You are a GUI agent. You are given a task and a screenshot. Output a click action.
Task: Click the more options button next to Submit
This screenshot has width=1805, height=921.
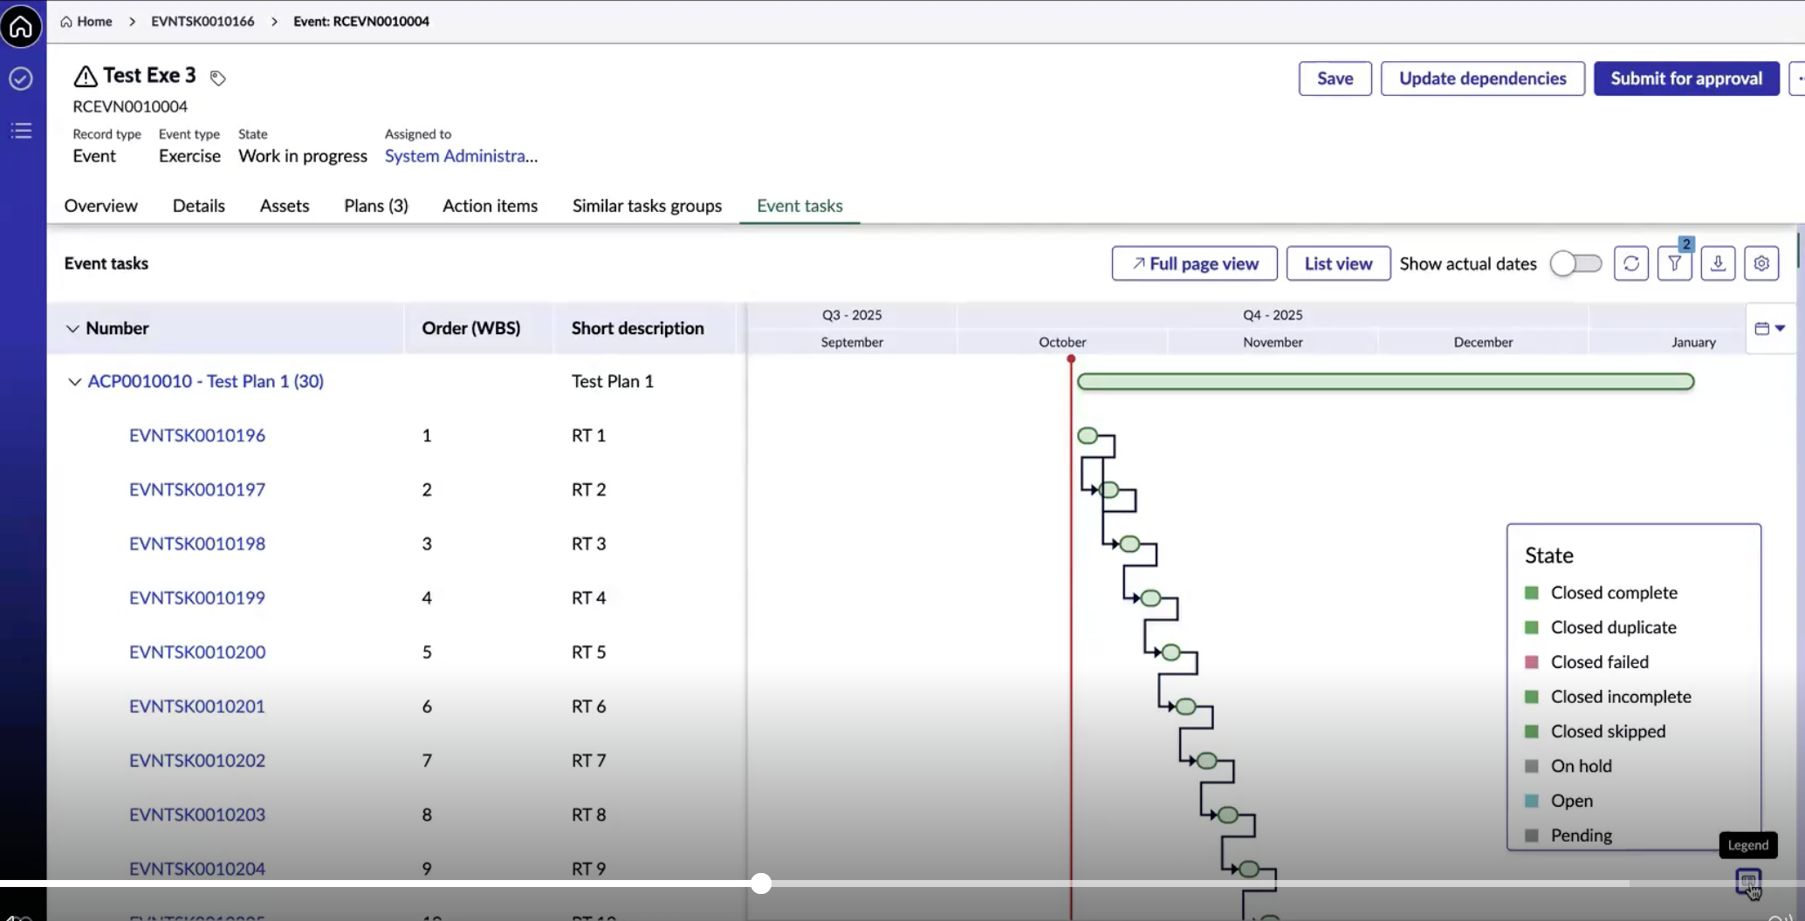[x=1798, y=78]
